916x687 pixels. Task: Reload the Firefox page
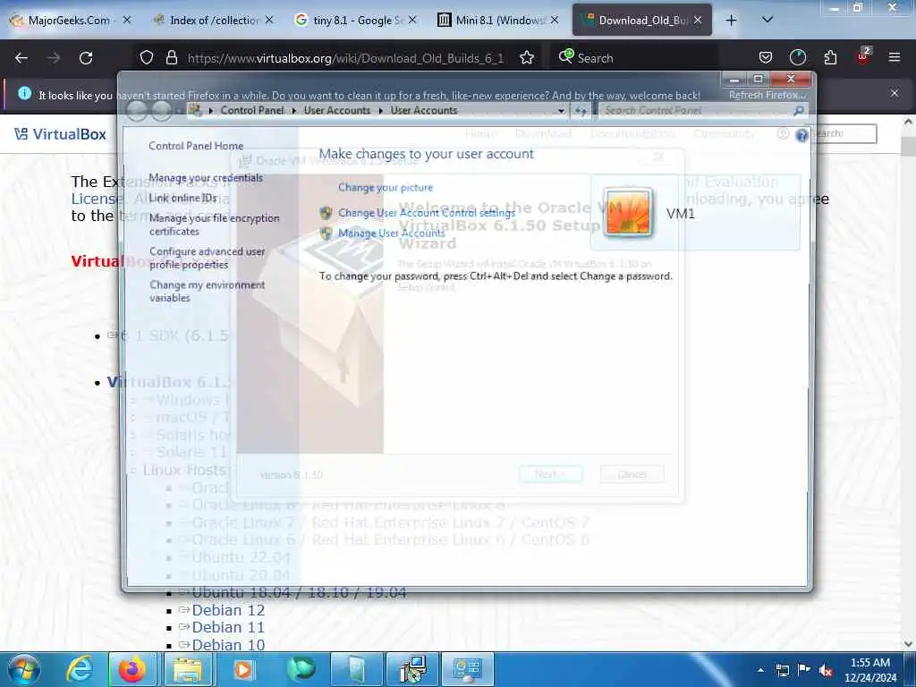click(x=86, y=58)
